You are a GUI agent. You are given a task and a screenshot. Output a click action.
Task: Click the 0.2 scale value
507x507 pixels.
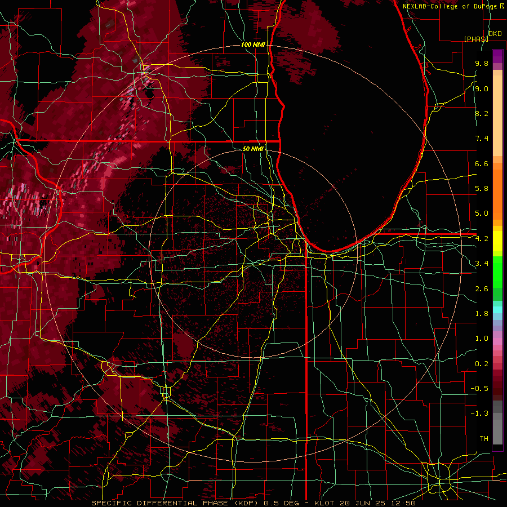coord(482,364)
